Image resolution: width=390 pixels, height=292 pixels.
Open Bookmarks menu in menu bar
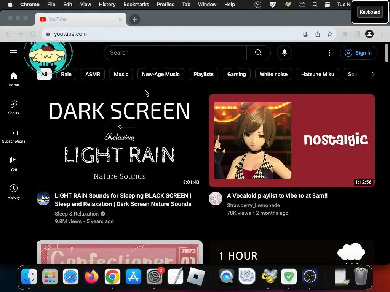point(136,5)
